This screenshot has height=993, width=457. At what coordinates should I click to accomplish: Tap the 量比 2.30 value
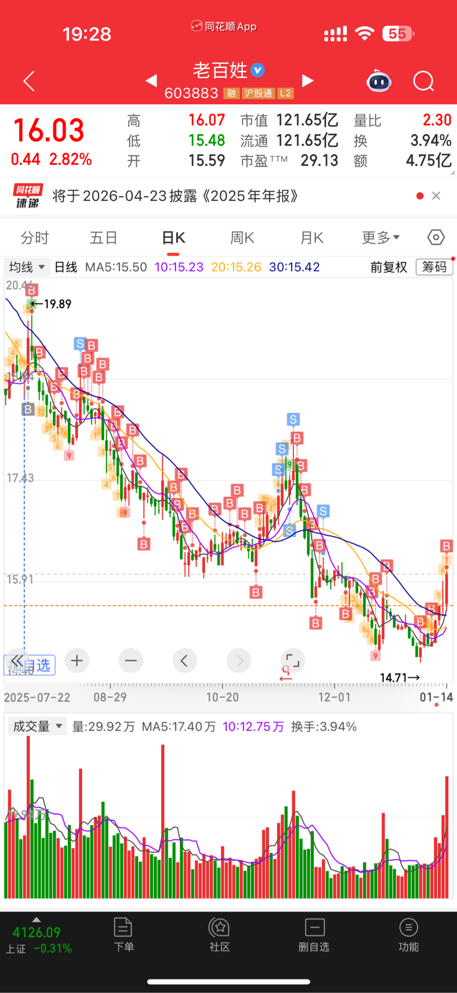pyautogui.click(x=402, y=121)
